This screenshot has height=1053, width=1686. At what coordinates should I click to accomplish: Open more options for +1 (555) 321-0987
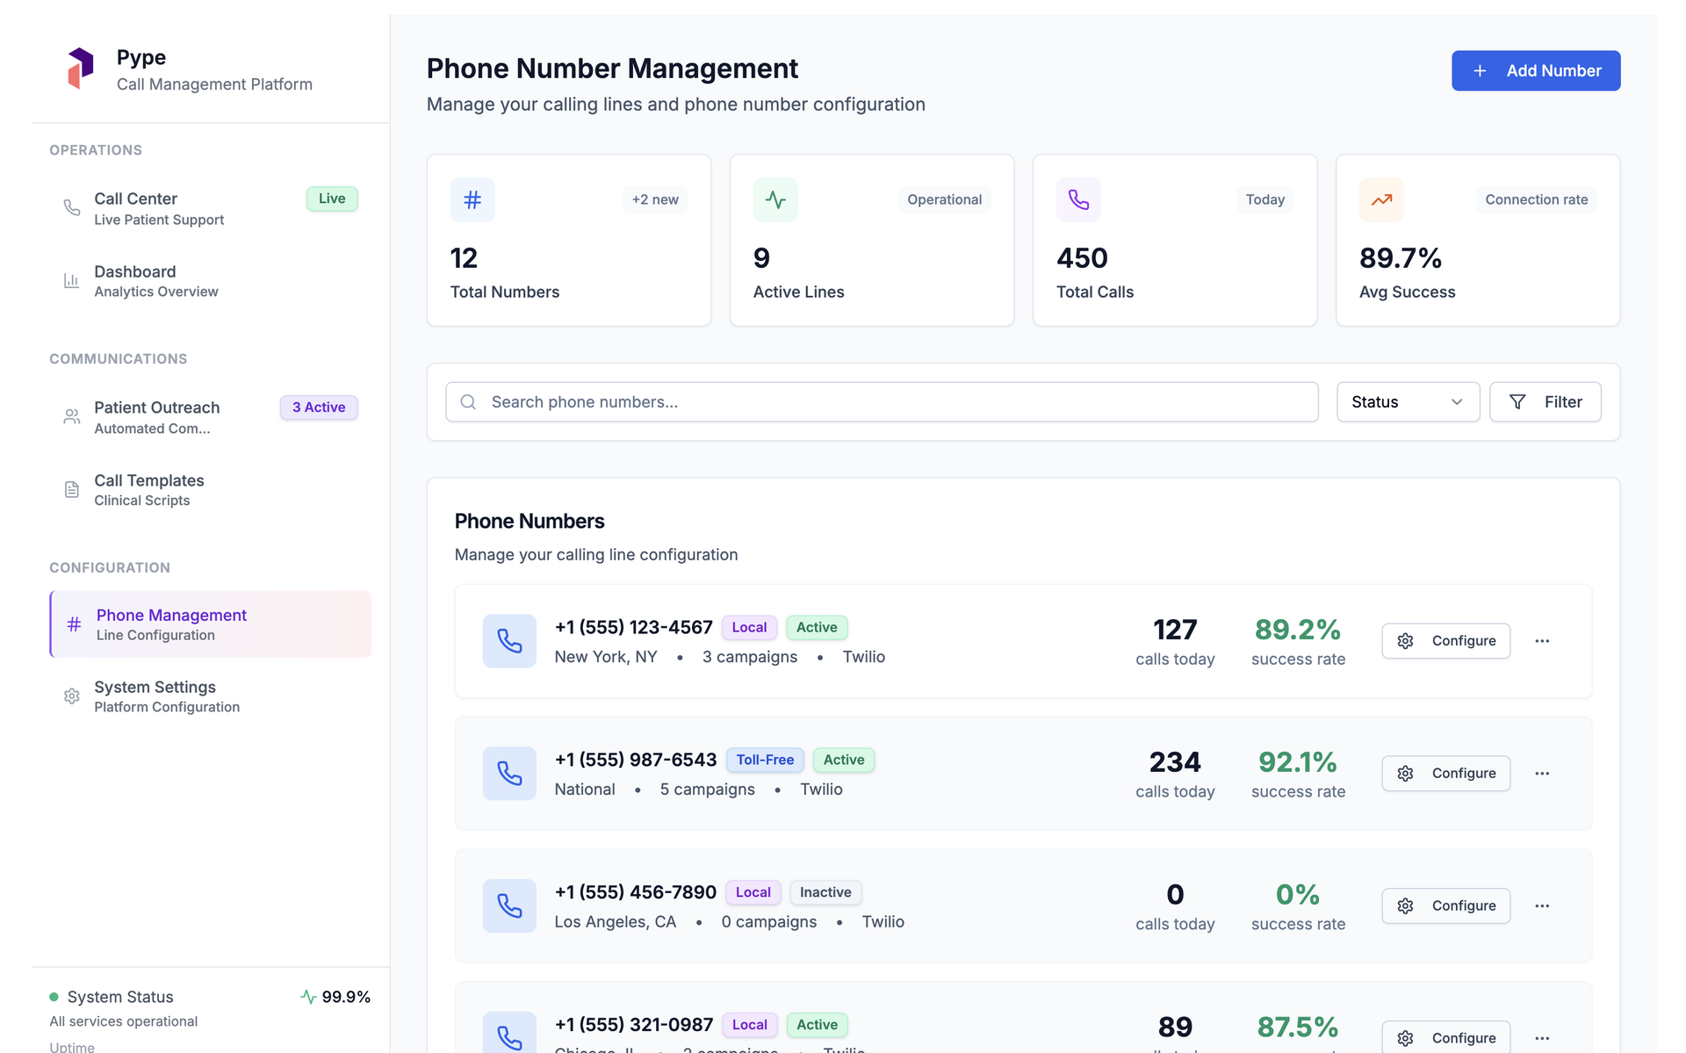tap(1542, 1038)
